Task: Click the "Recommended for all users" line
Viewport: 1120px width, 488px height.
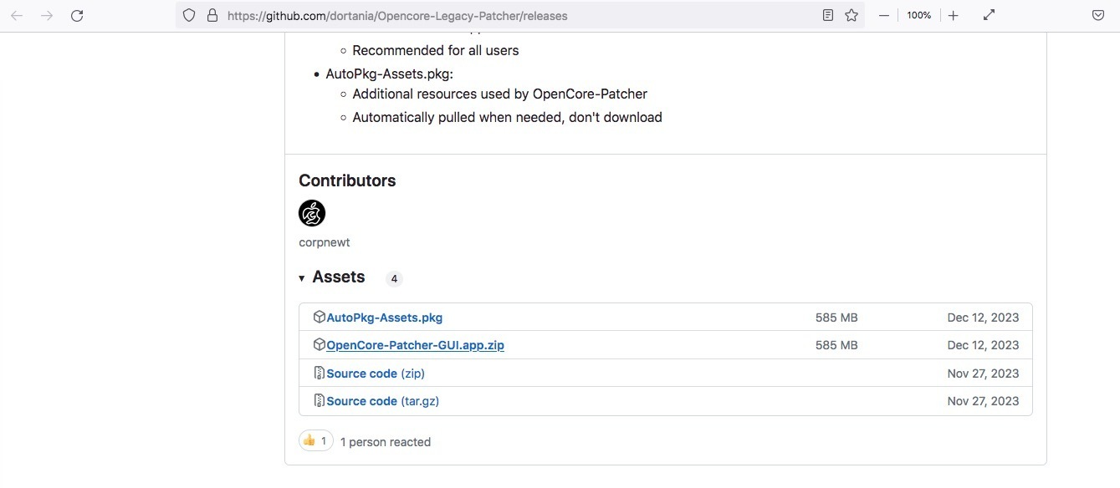Action: [436, 50]
